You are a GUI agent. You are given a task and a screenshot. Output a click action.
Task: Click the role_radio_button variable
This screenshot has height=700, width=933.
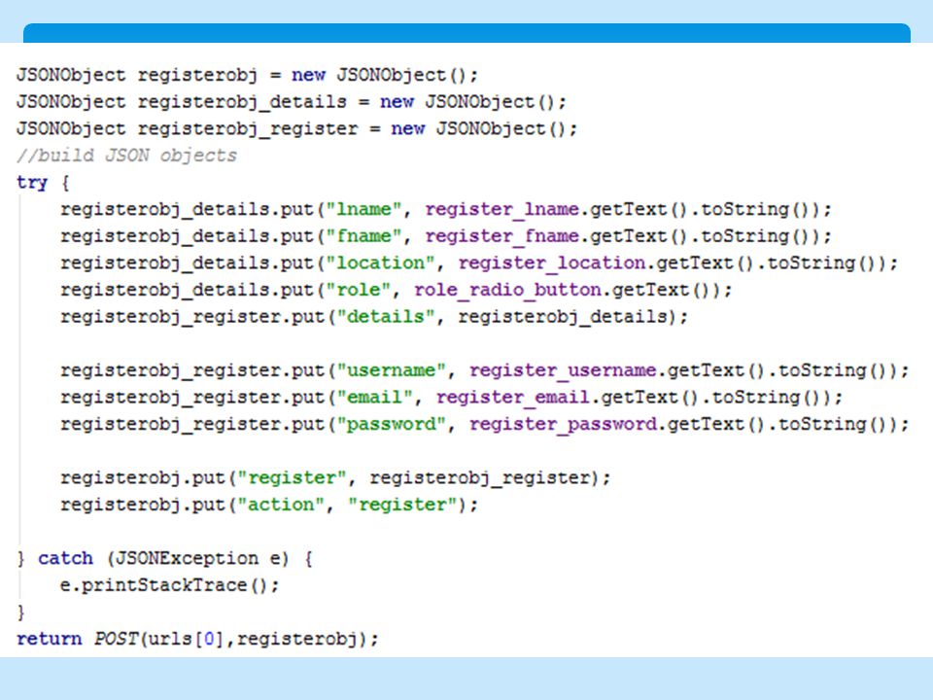507,290
